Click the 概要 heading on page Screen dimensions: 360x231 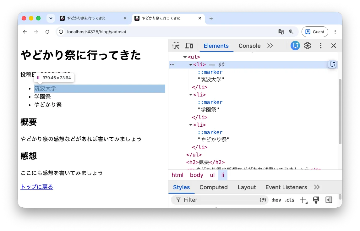click(29, 122)
